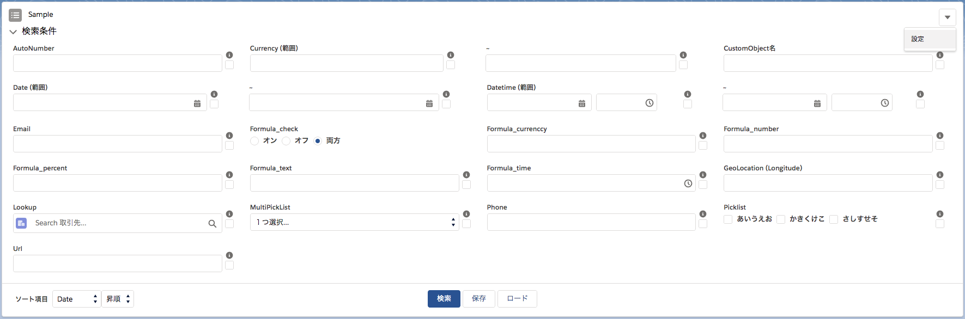Click the Formula_time clock icon
Image resolution: width=965 pixels, height=319 pixels.
(688, 183)
